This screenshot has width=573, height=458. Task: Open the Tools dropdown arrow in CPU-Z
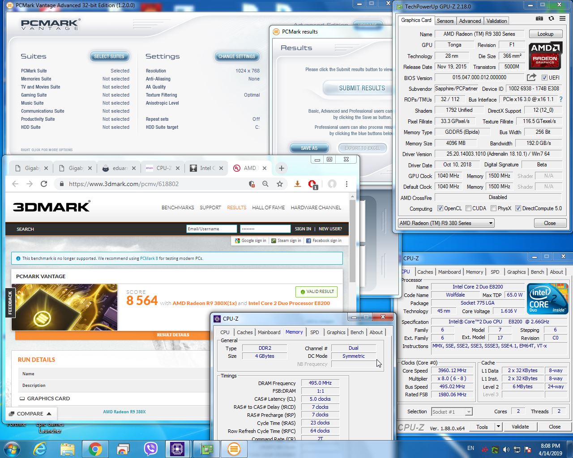[498, 427]
